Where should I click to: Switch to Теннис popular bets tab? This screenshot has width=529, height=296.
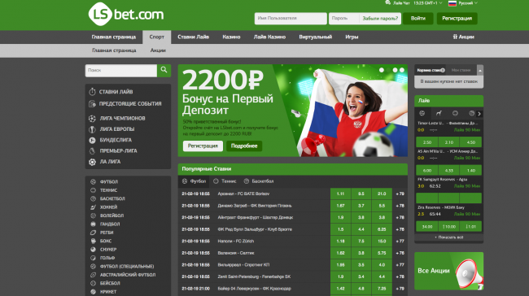(225, 181)
